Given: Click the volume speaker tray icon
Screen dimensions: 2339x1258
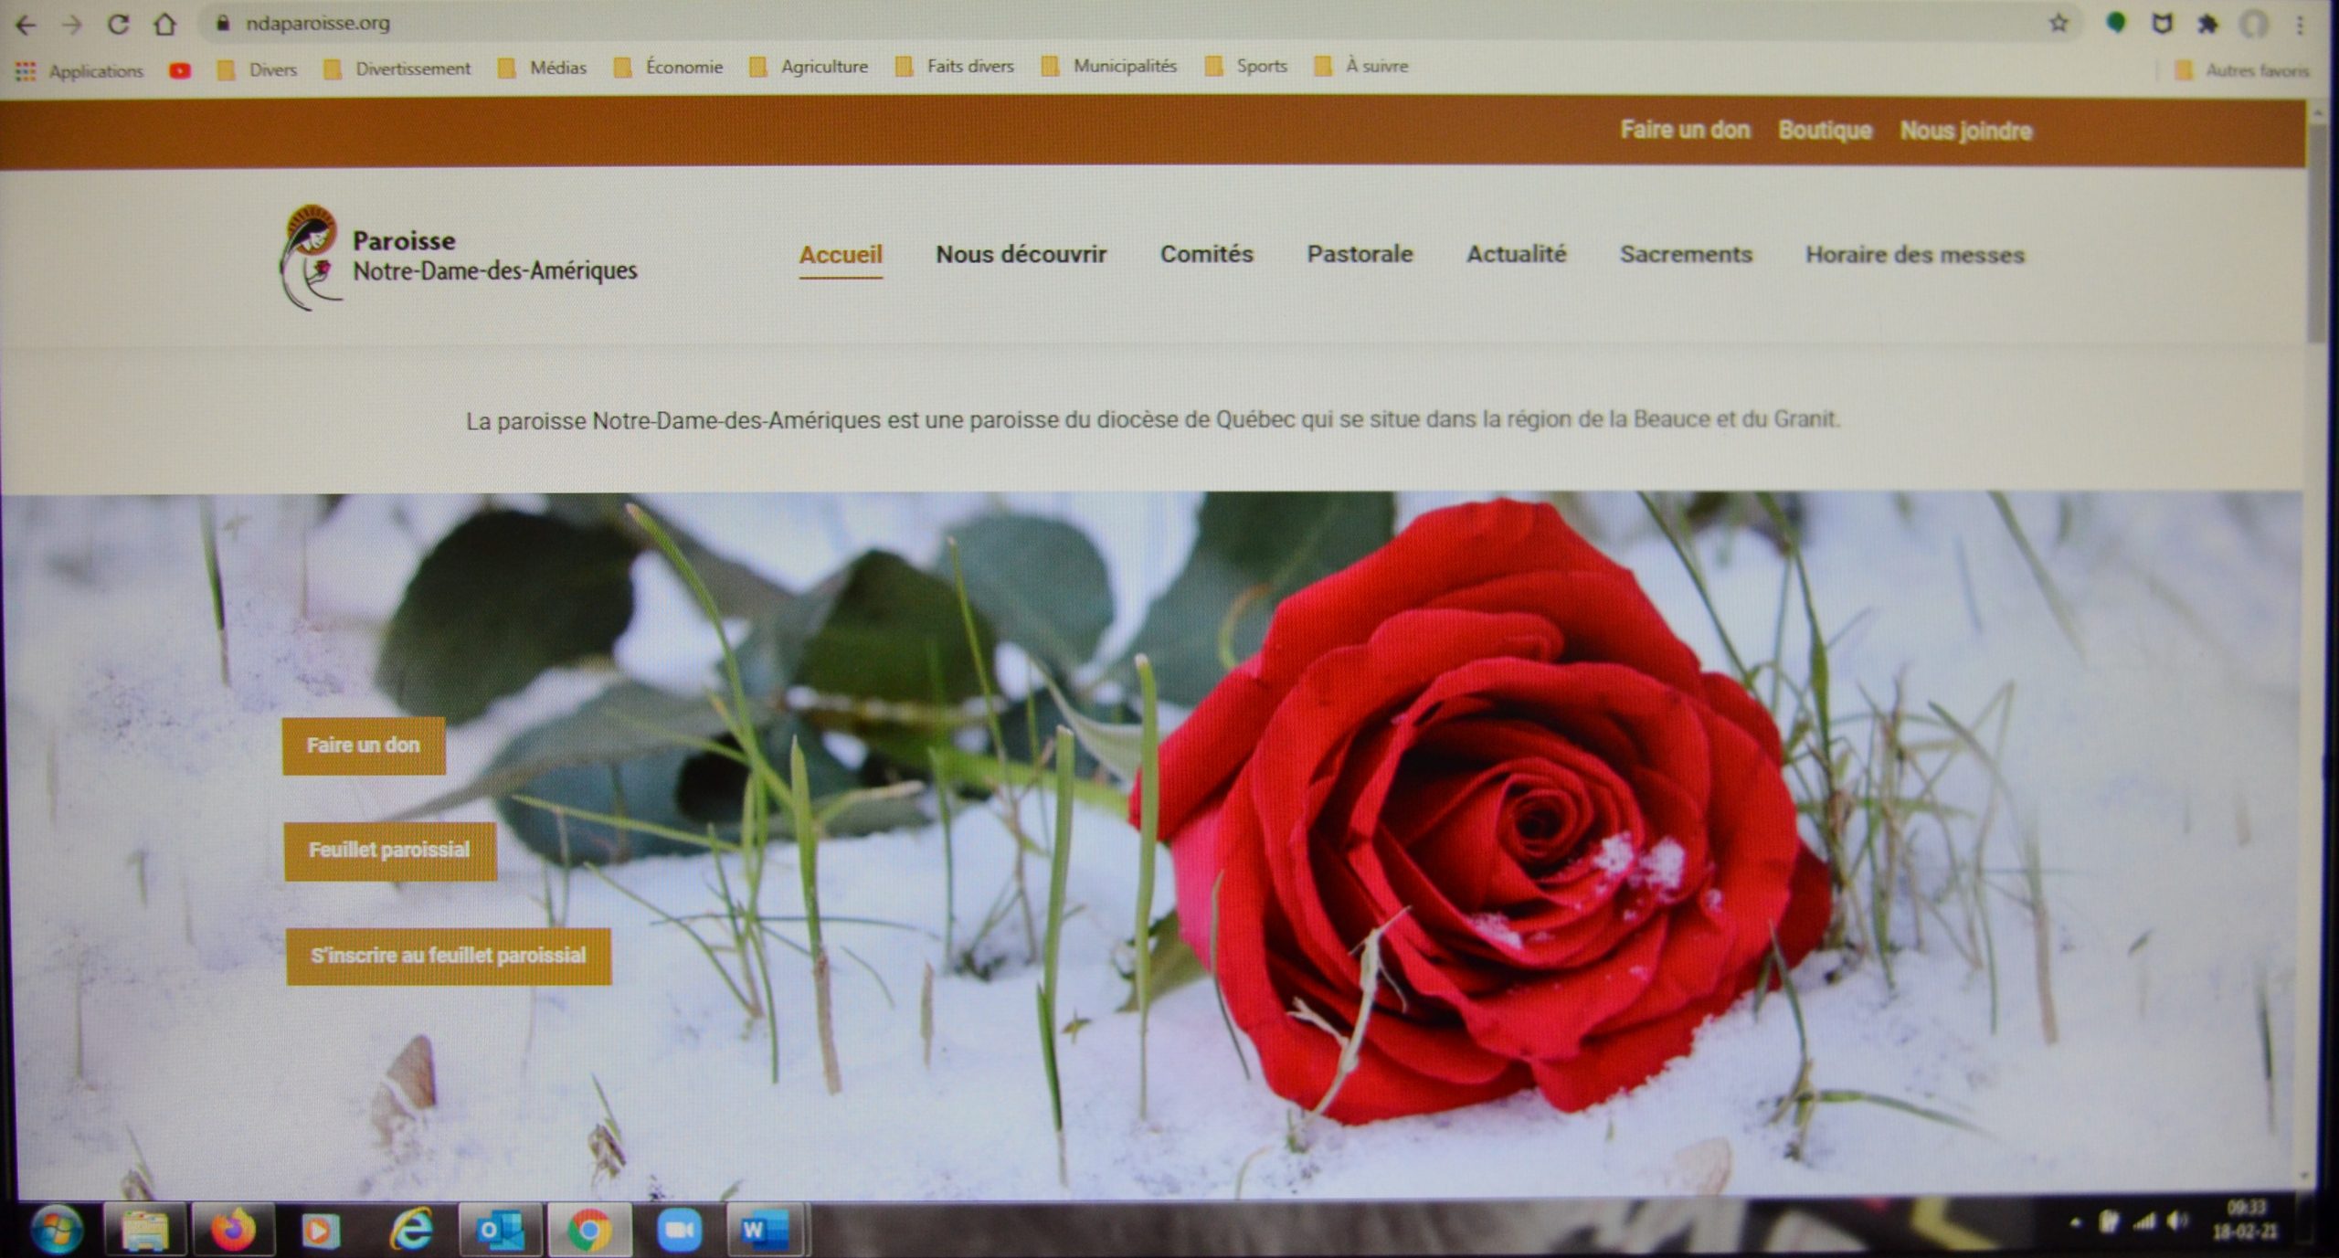Looking at the screenshot, I should click(x=2178, y=1221).
